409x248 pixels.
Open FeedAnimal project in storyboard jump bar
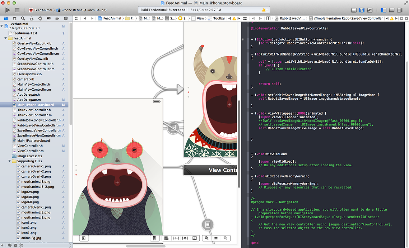click(110, 19)
